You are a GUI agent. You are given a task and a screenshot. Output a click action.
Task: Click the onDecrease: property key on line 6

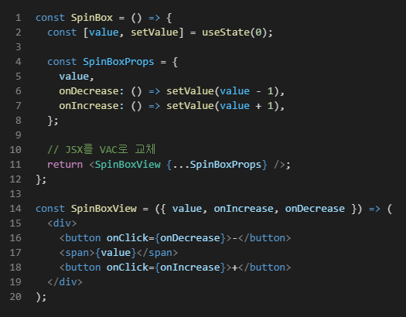91,91
